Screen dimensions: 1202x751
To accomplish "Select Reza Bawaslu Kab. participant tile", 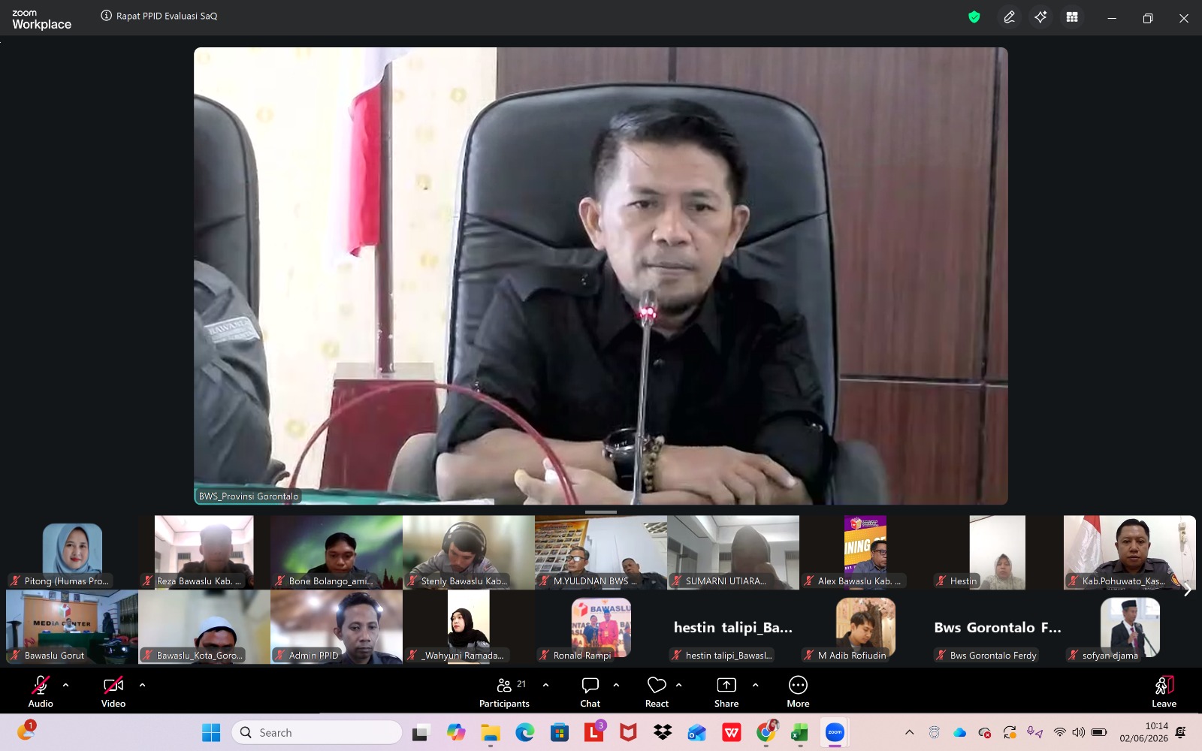I will tap(204, 552).
